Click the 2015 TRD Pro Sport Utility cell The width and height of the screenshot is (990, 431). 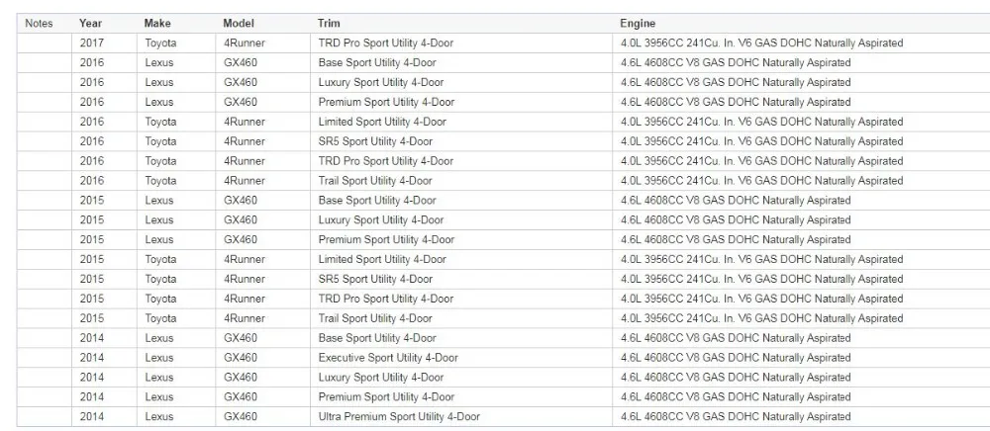pos(461,299)
